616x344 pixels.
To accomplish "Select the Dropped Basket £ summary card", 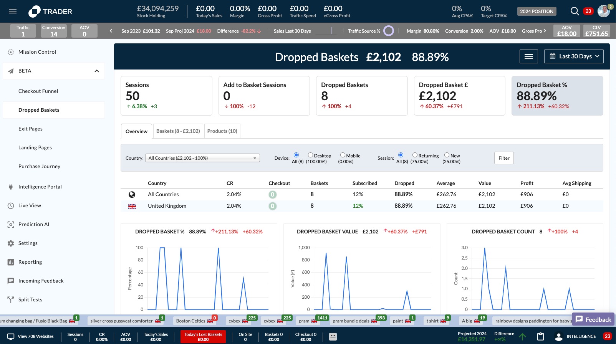I will point(459,96).
